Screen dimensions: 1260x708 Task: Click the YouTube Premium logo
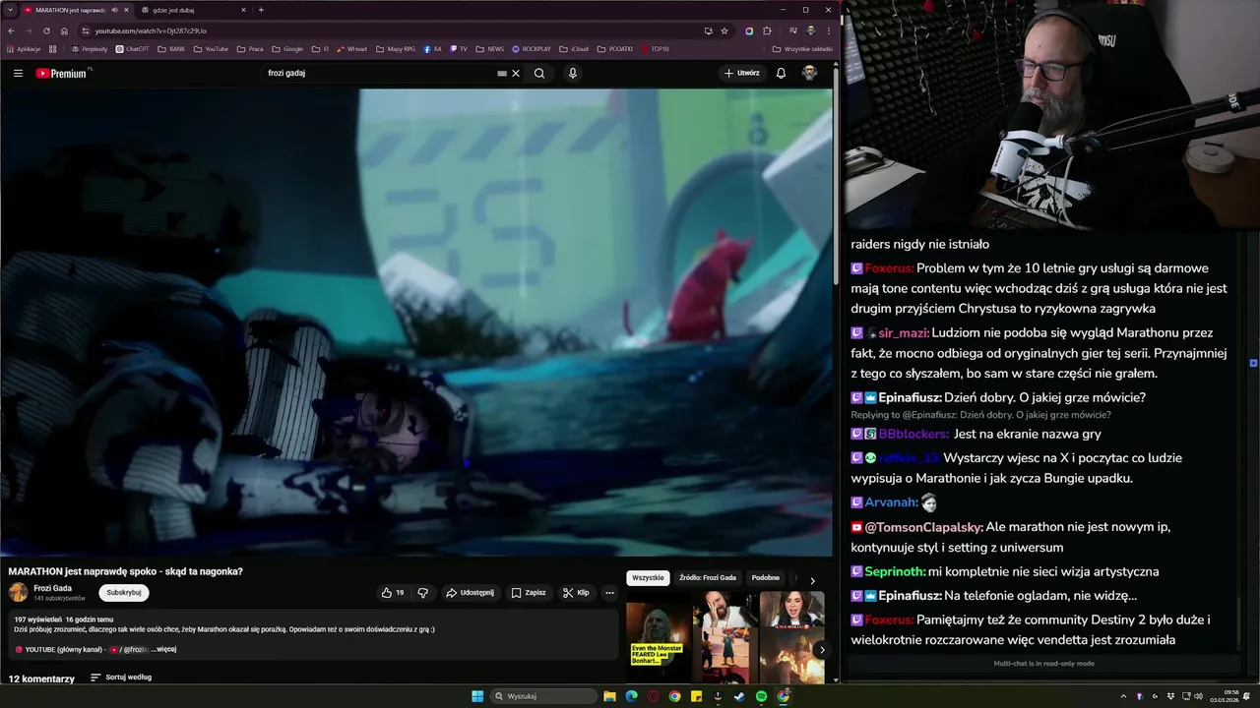(x=62, y=73)
